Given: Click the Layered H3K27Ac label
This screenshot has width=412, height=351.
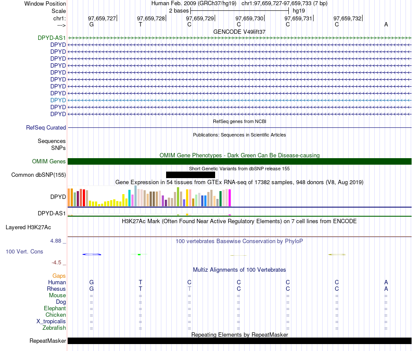Looking at the screenshot, I should coord(28,227).
